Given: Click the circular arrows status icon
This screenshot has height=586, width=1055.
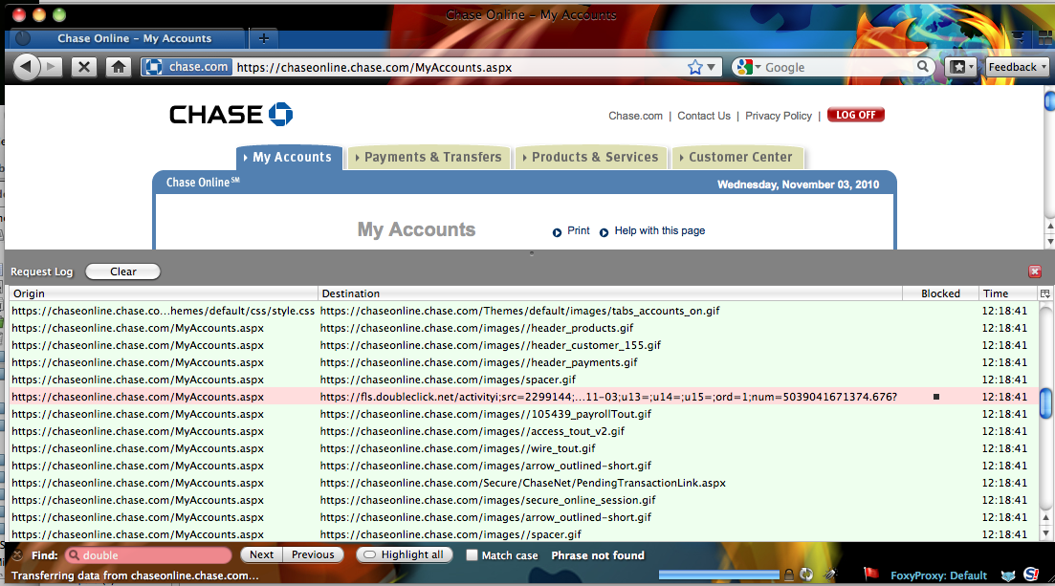Looking at the screenshot, I should pyautogui.click(x=806, y=575).
